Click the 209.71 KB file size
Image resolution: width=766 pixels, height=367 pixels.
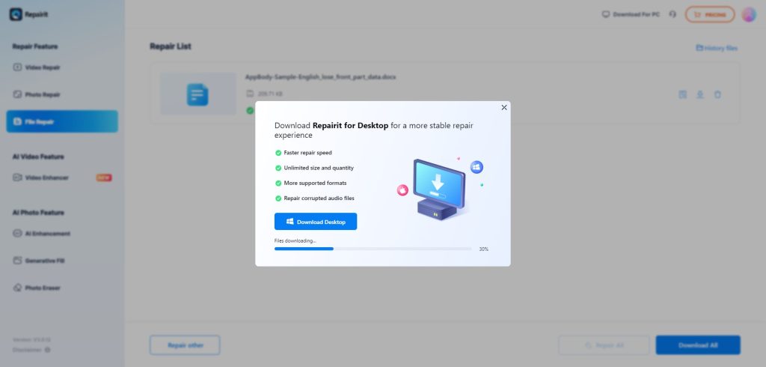(x=270, y=94)
